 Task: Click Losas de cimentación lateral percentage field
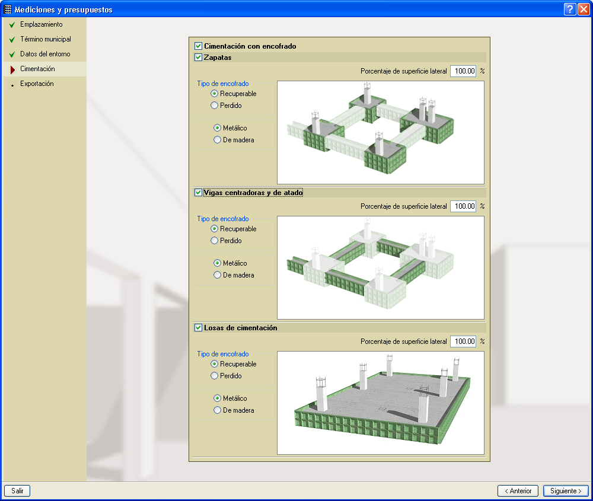point(463,342)
